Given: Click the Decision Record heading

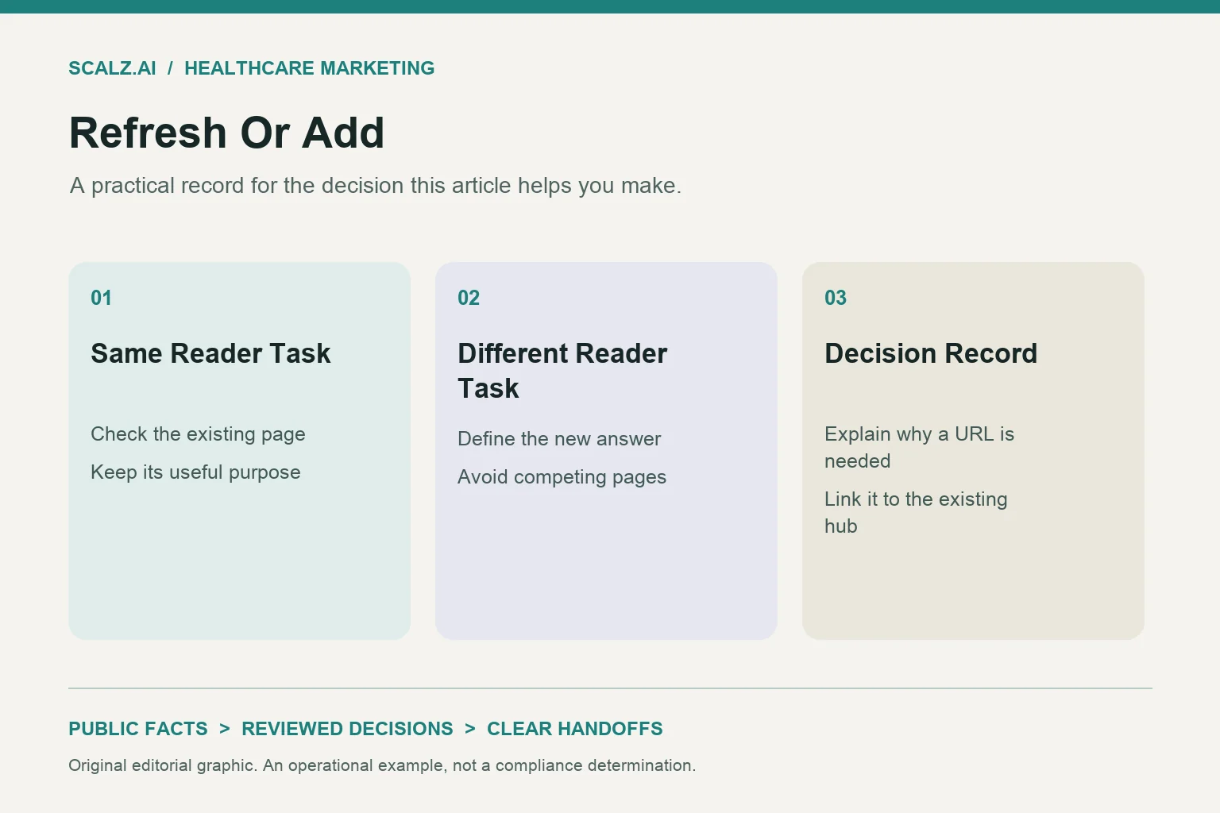Looking at the screenshot, I should click(931, 353).
